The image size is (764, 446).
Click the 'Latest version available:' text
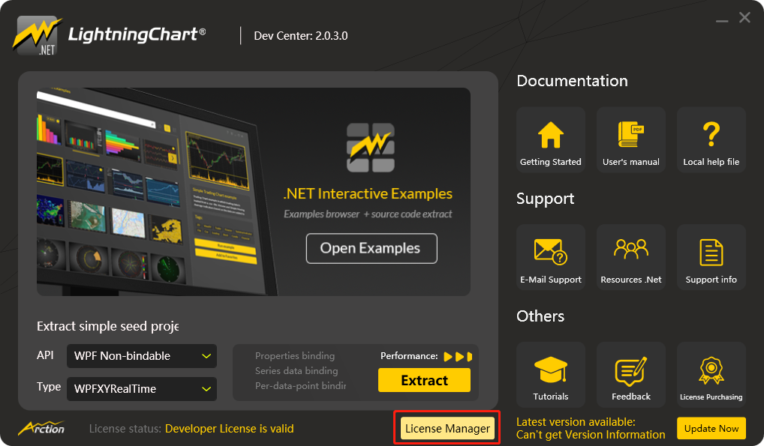pos(576,422)
